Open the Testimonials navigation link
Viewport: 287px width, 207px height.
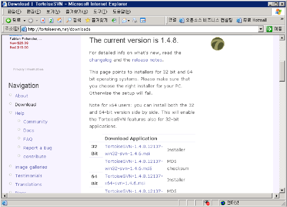click(28, 176)
